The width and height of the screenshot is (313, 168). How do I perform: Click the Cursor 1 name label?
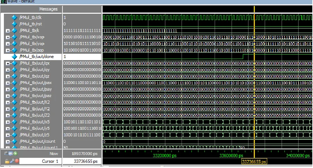point(50,161)
